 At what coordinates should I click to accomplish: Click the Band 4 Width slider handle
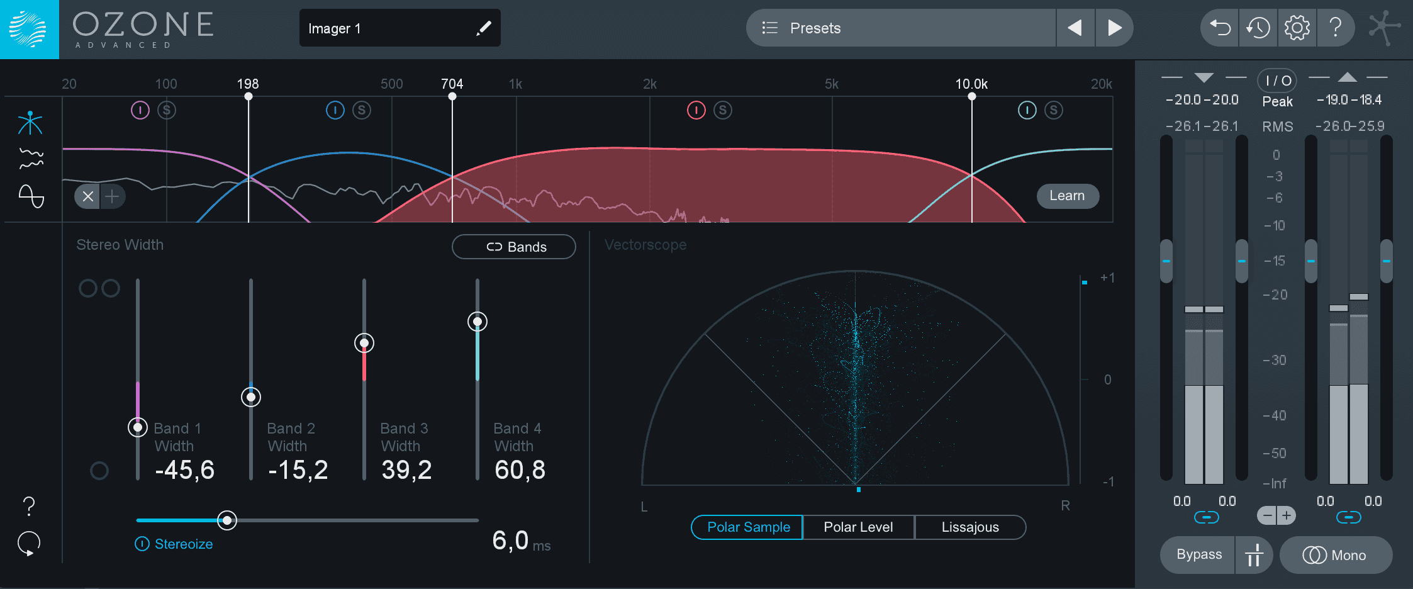coord(478,322)
